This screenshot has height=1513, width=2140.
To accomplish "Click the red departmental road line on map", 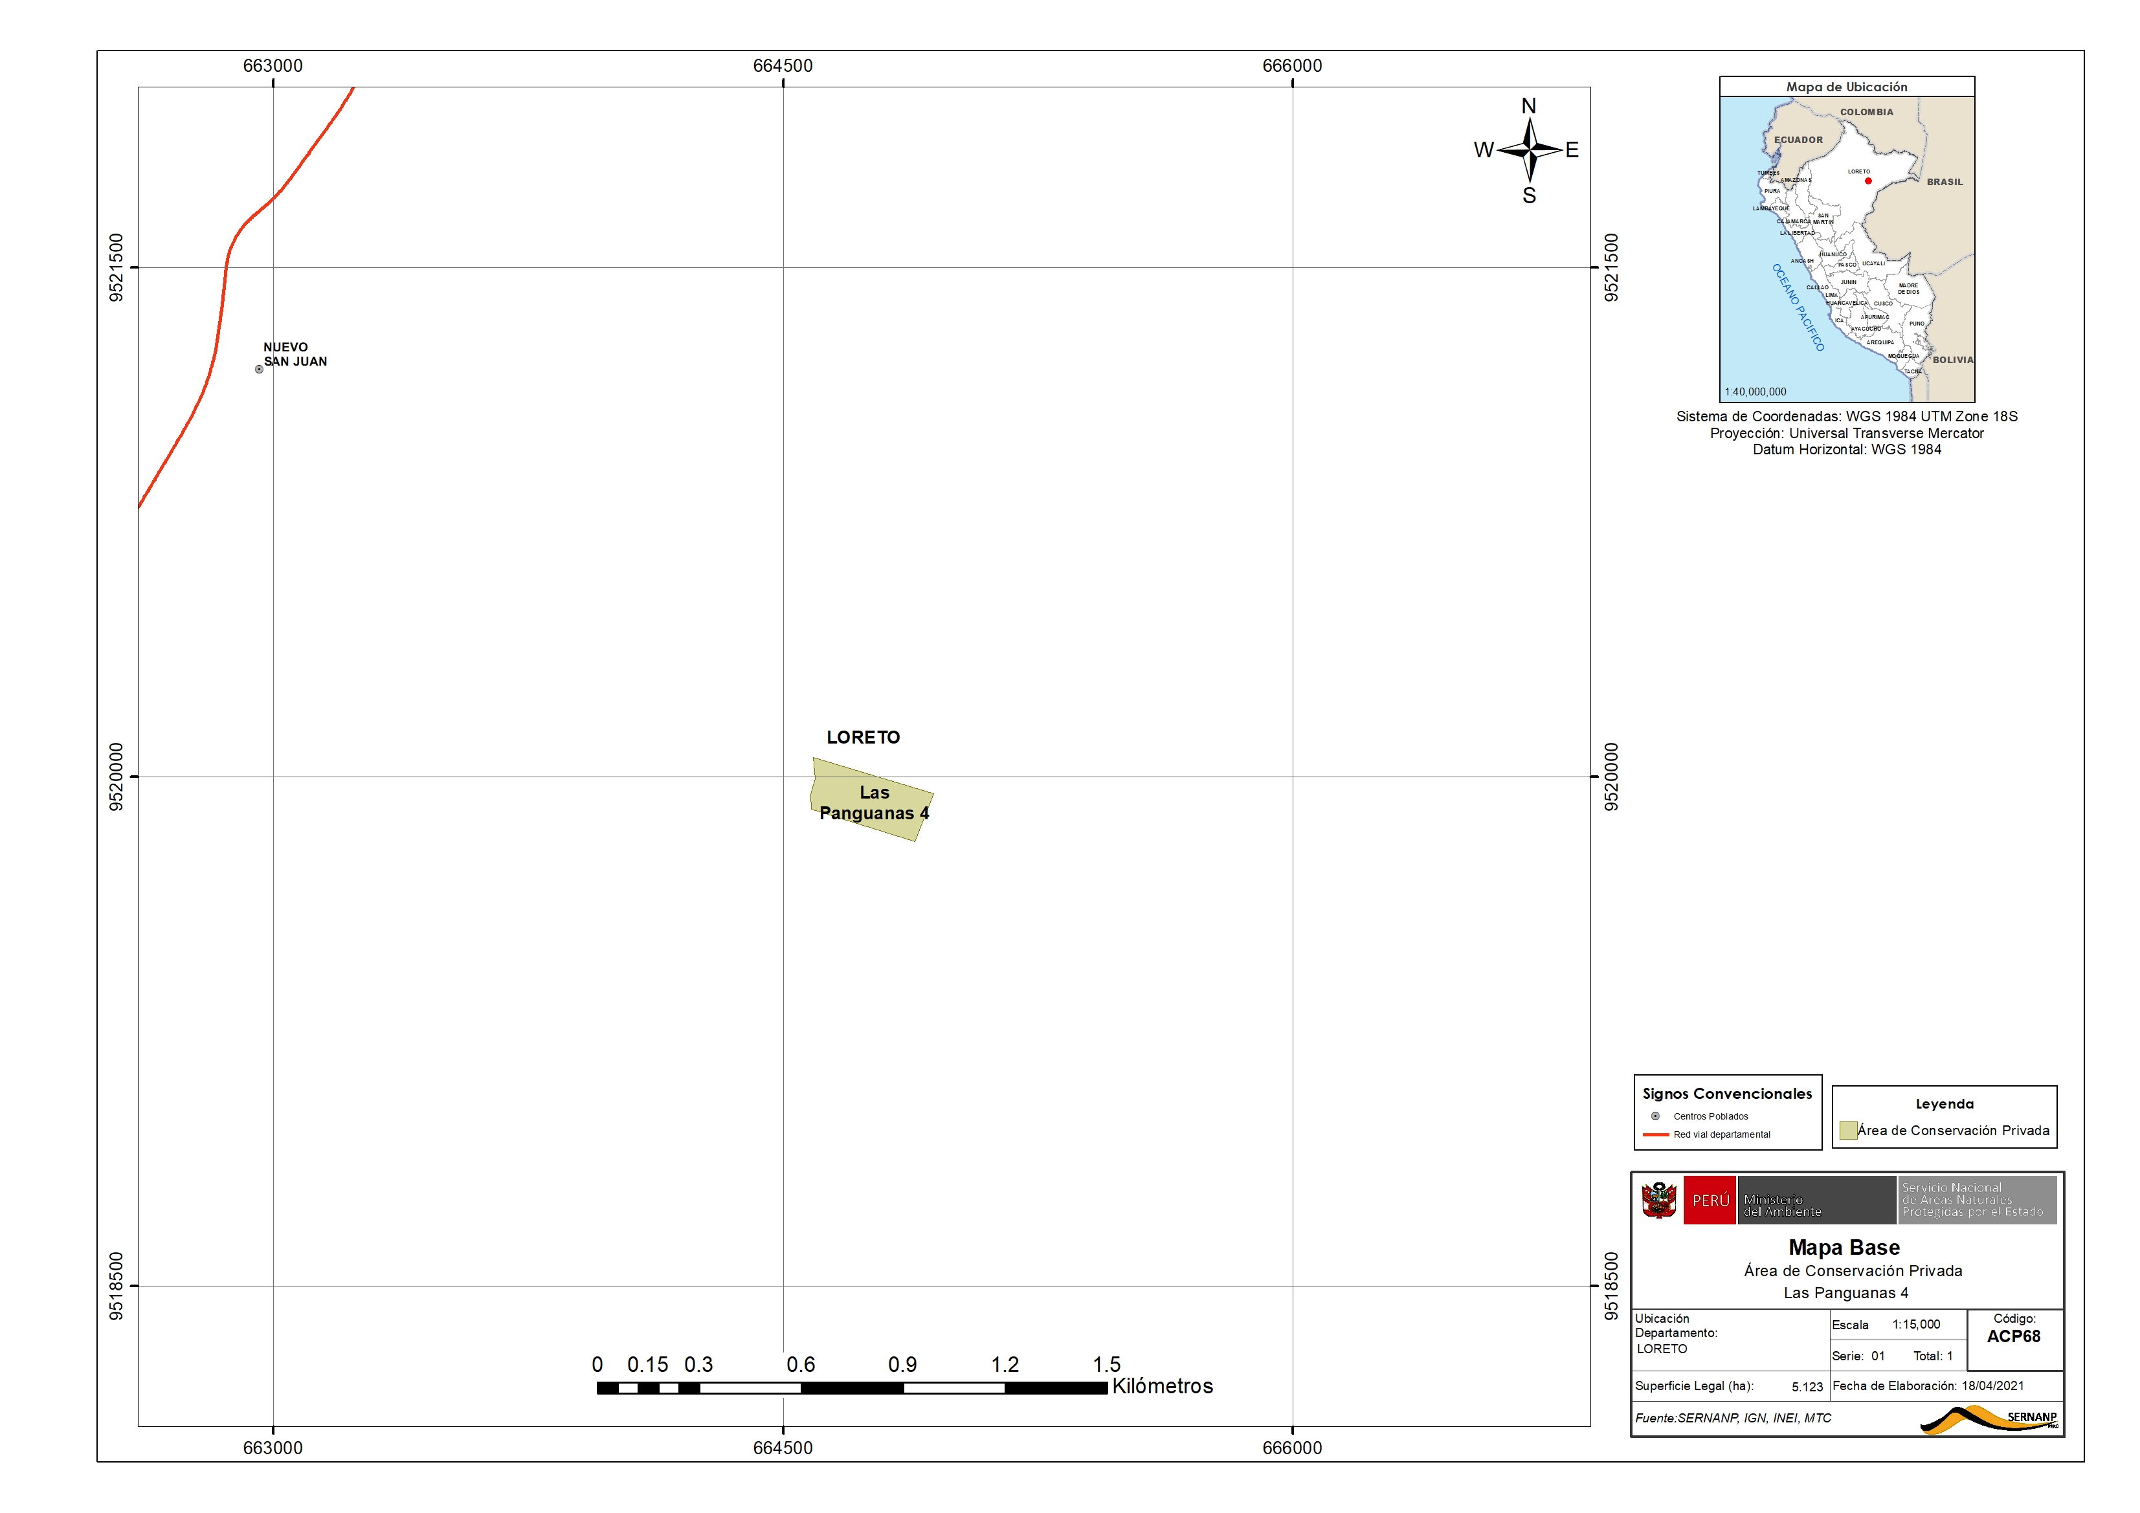I will pyautogui.click(x=225, y=271).
